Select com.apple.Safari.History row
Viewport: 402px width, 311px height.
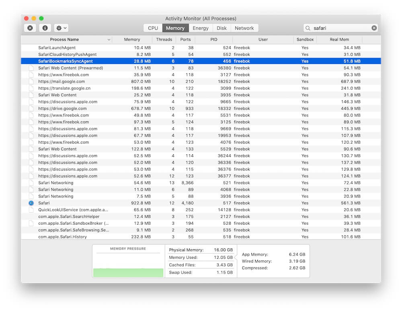[201, 237]
